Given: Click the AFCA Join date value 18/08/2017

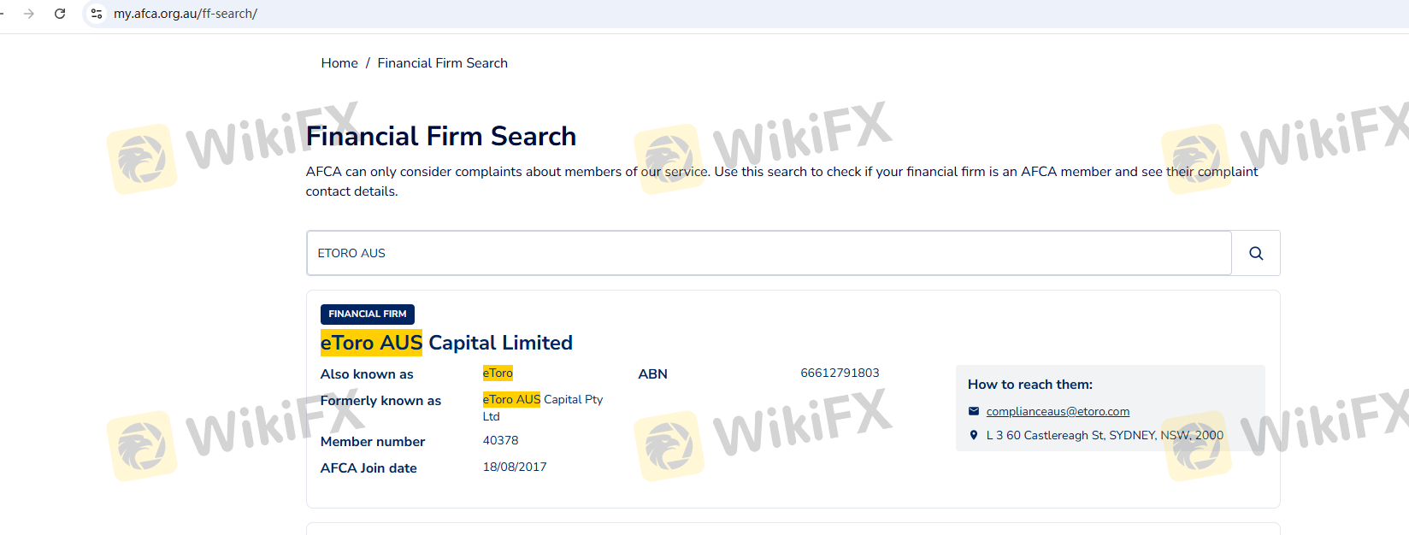Looking at the screenshot, I should pos(515,467).
